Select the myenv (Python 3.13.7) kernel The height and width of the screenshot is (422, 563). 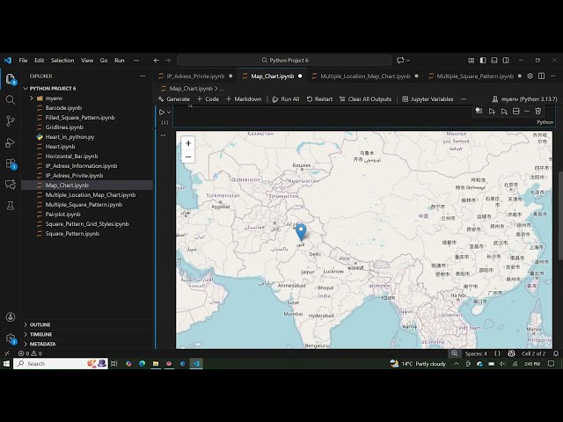[524, 99]
